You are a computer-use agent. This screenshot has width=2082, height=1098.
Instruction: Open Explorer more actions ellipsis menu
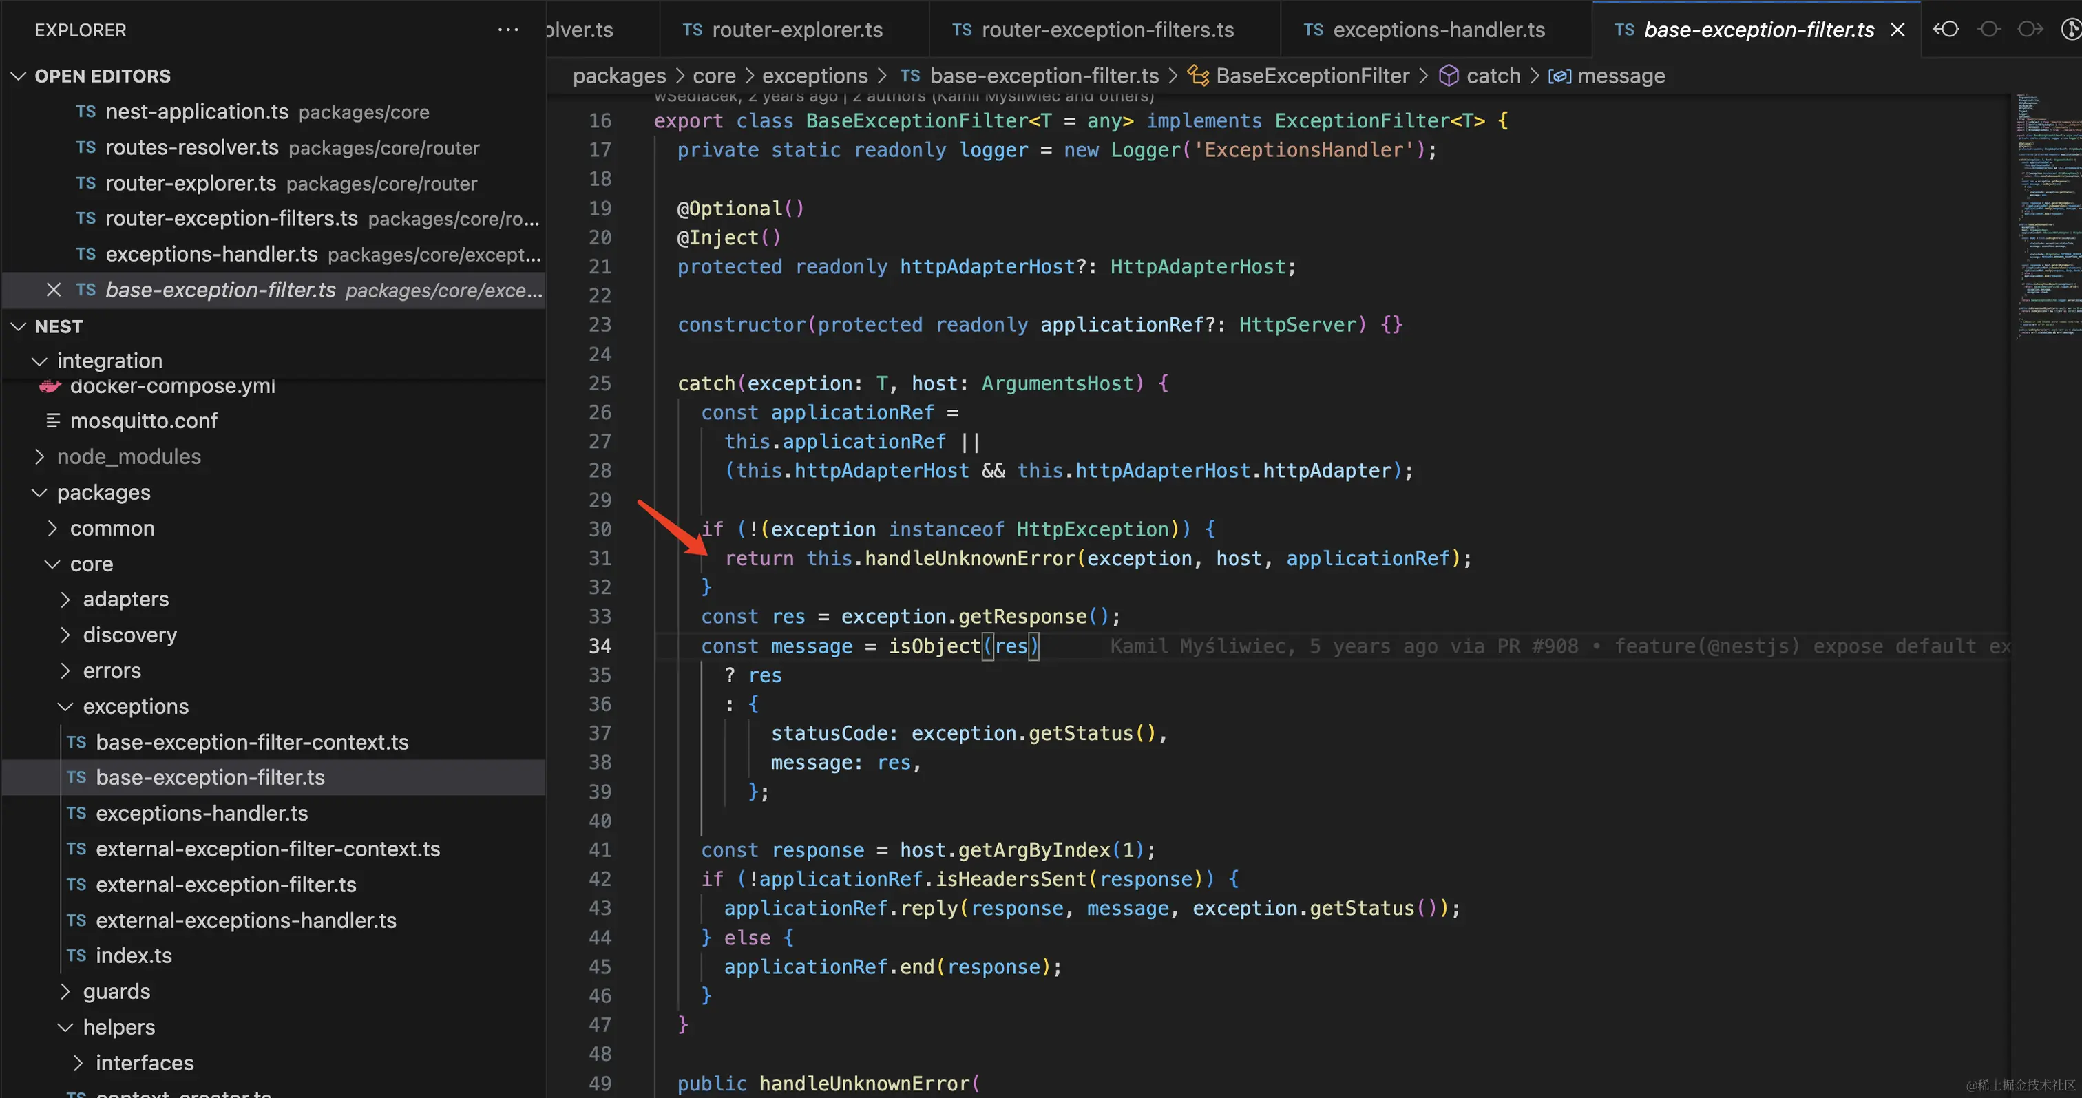[507, 30]
